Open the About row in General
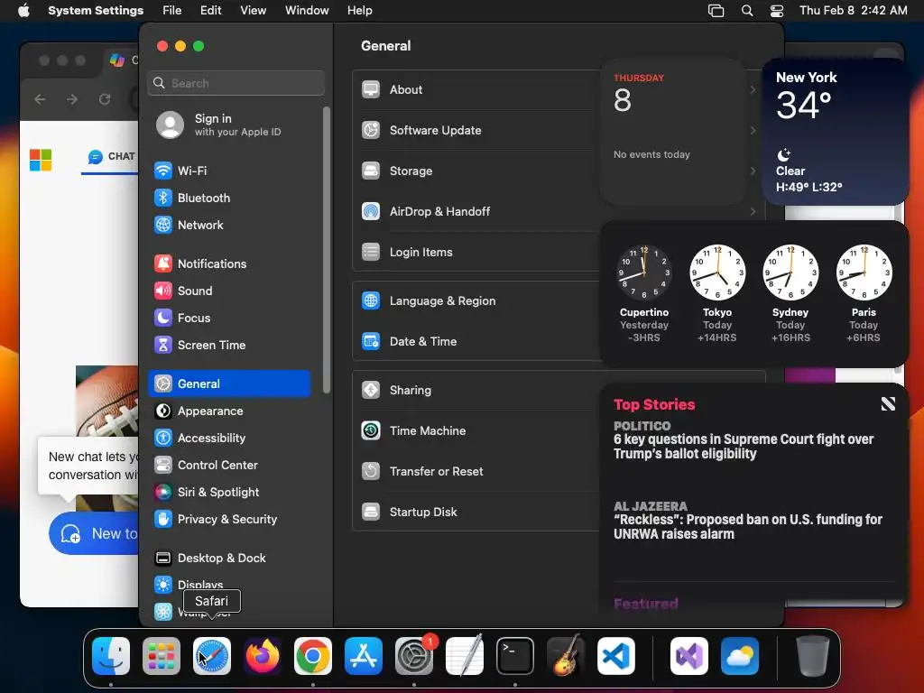Image resolution: width=924 pixels, height=693 pixels. pyautogui.click(x=476, y=90)
